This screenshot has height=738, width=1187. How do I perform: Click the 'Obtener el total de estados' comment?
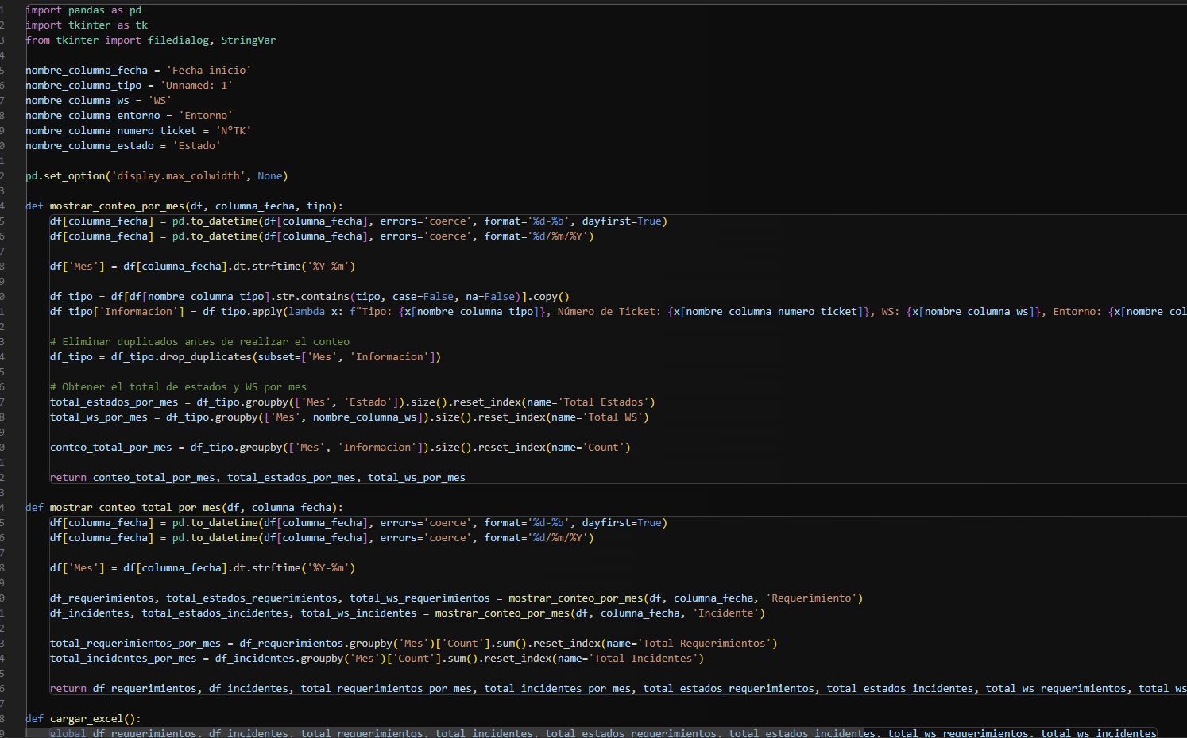point(178,387)
